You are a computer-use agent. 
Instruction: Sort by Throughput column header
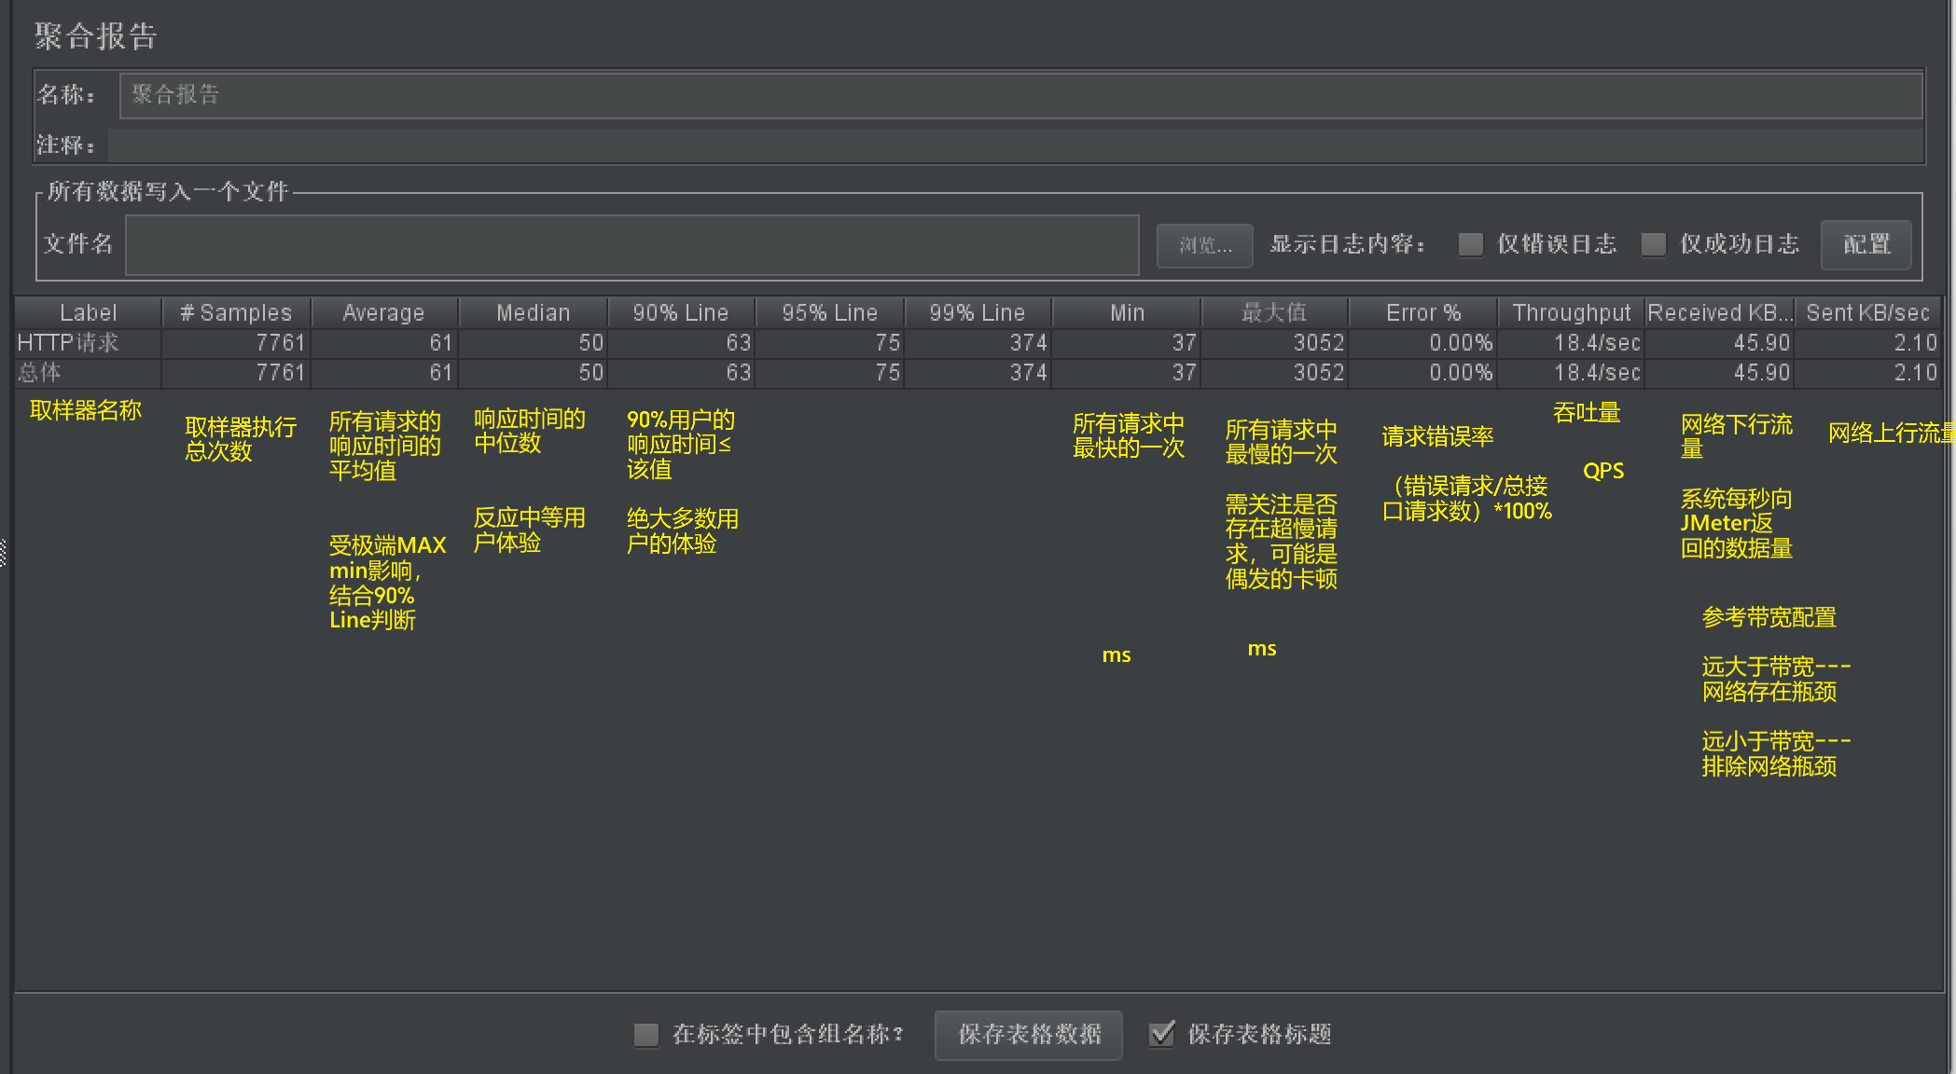pos(1571,313)
